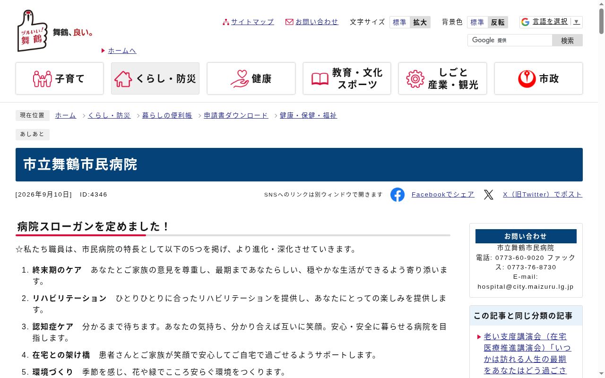The height and width of the screenshot is (378, 605).
Task: Click the hospital email address text
Action: [526, 287]
